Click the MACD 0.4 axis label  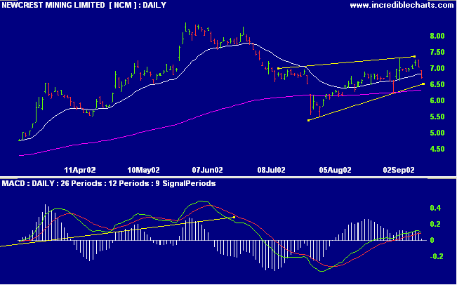tap(436, 208)
